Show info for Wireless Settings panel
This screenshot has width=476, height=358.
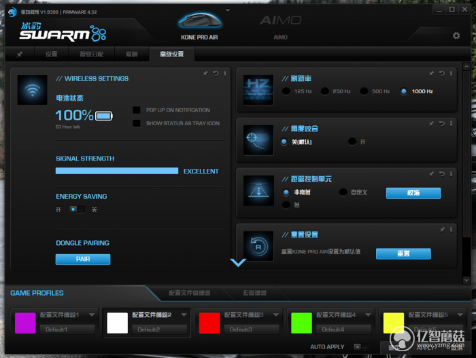[x=224, y=74]
